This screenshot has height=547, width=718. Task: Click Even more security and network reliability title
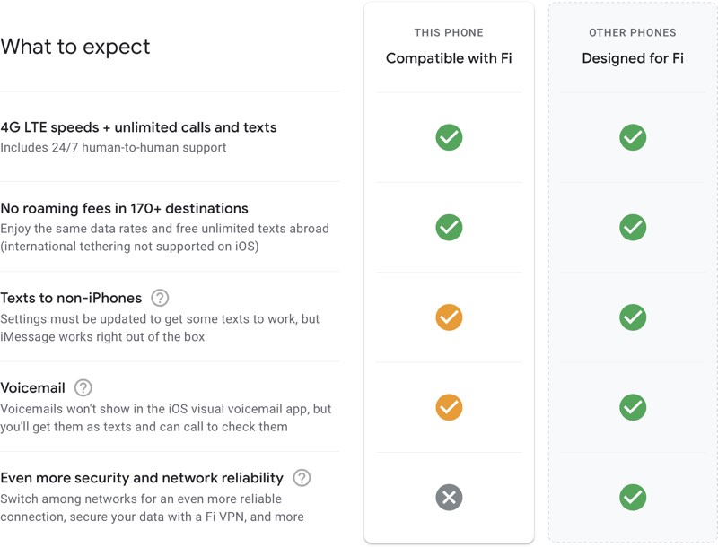pyautogui.click(x=142, y=477)
